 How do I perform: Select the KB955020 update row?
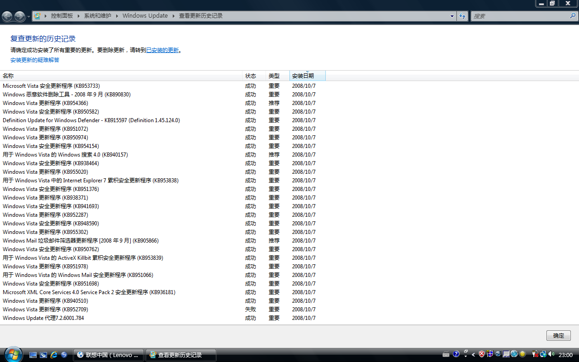pos(163,172)
